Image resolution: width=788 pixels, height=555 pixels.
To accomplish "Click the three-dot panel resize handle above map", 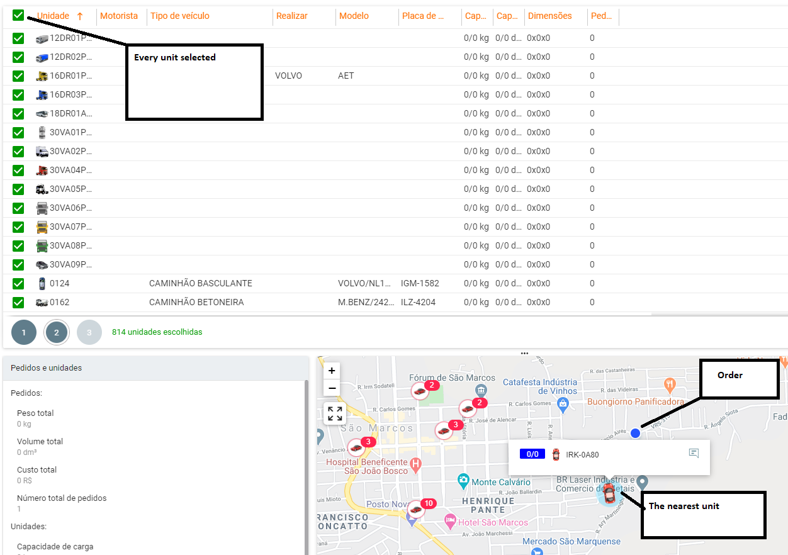I will pyautogui.click(x=524, y=354).
